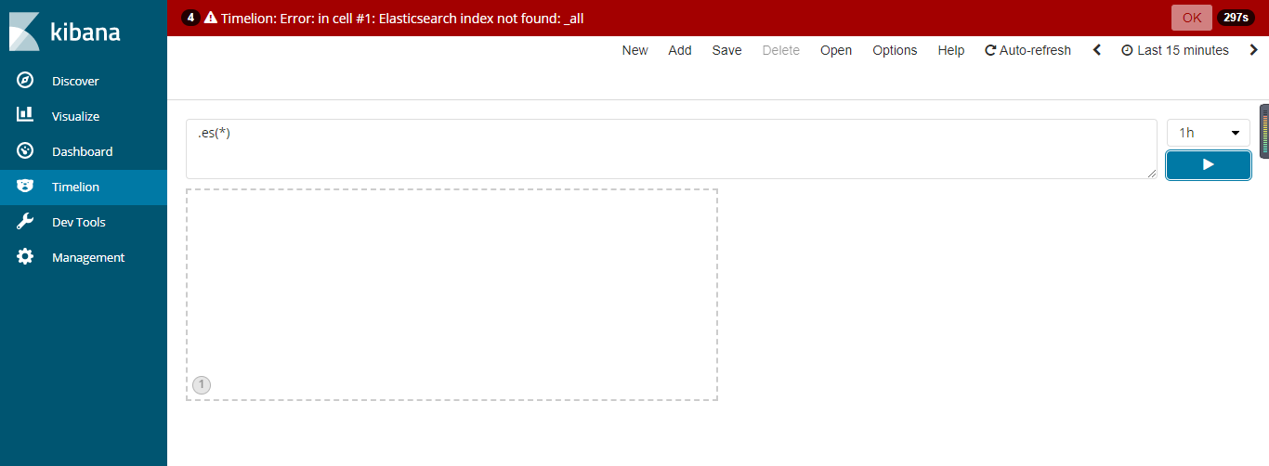The height and width of the screenshot is (466, 1269).
Task: Click the error count badge 4
Action: point(190,18)
